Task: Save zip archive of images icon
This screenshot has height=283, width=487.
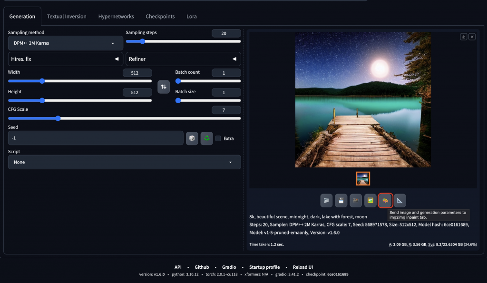Action: (x=356, y=200)
